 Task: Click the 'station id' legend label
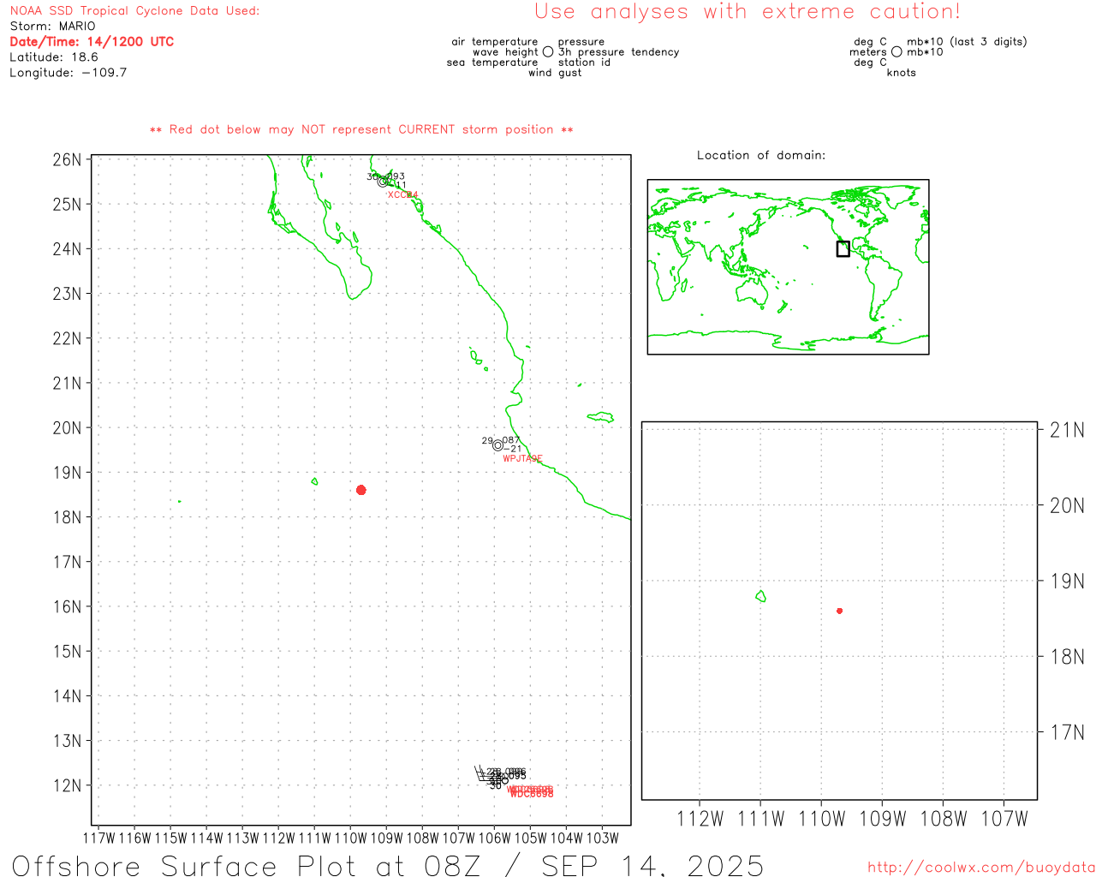584,63
